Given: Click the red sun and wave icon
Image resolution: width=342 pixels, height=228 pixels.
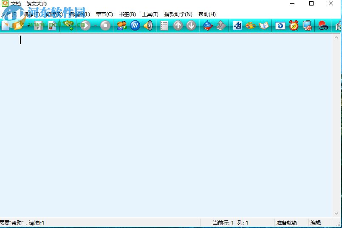Looking at the screenshot, I should (x=323, y=26).
